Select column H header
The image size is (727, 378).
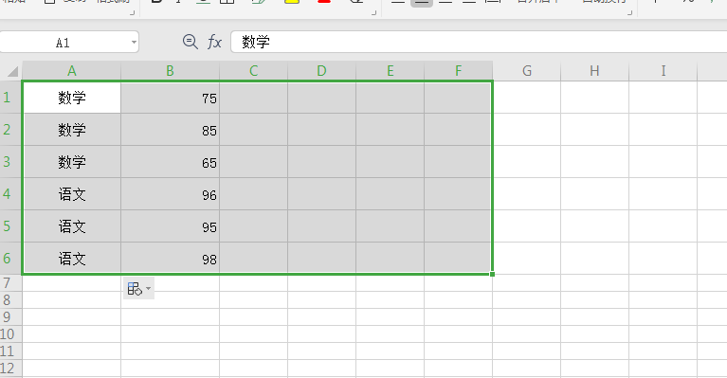click(595, 71)
